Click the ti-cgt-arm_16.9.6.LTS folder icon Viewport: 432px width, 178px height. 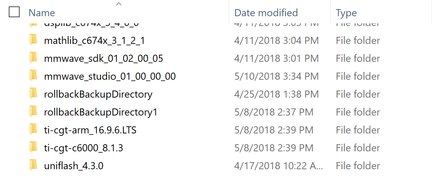pos(33,130)
